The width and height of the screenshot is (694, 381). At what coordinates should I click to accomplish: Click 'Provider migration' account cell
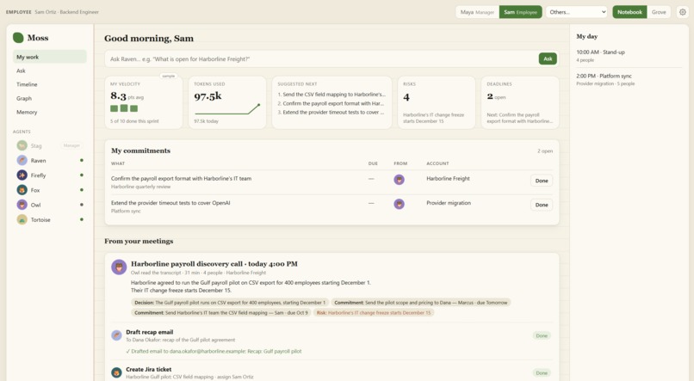[449, 203]
